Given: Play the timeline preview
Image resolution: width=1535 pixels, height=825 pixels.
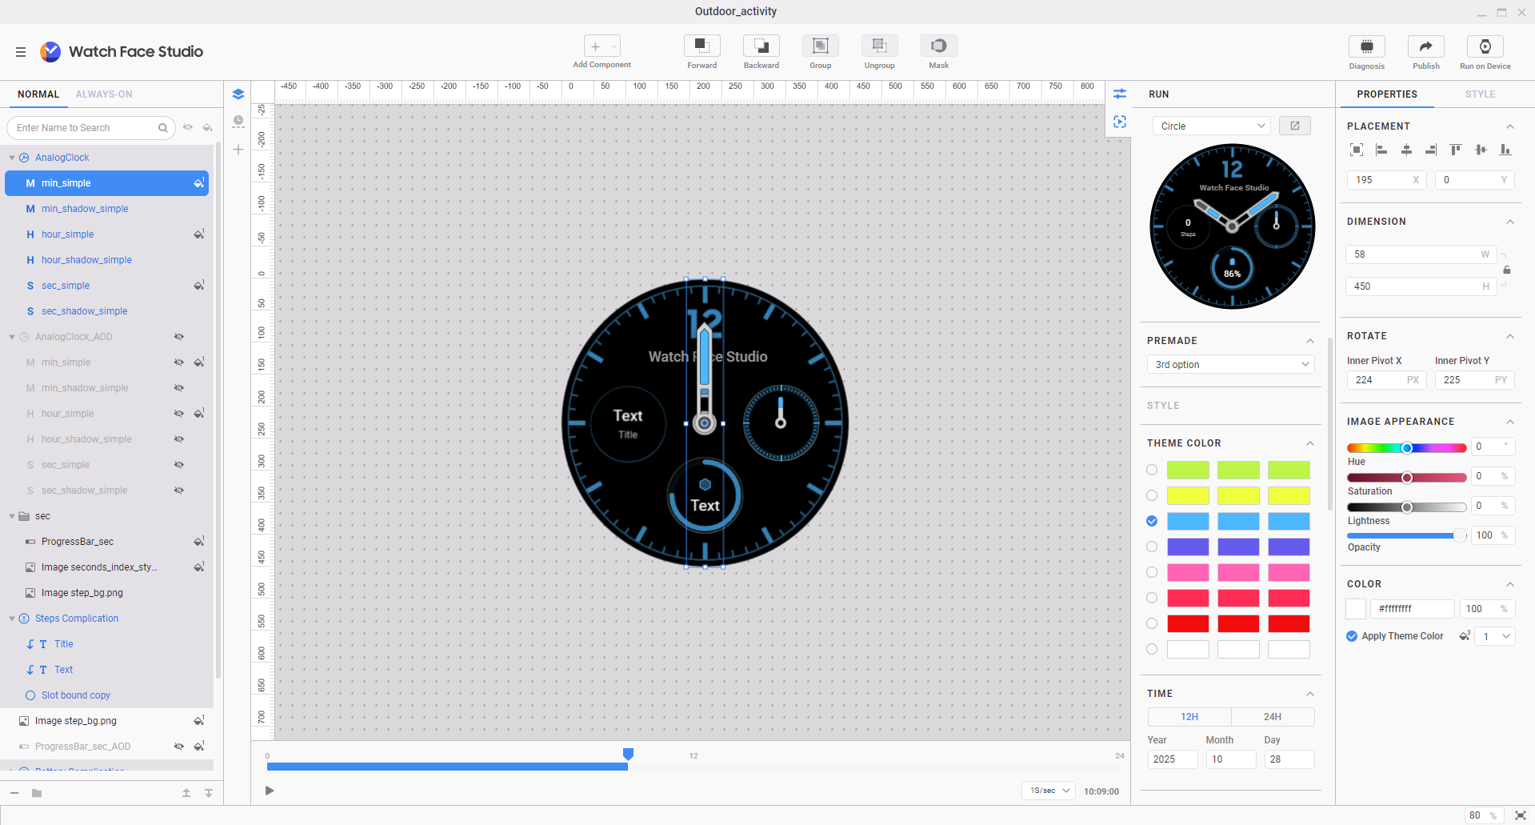Looking at the screenshot, I should pos(270,791).
